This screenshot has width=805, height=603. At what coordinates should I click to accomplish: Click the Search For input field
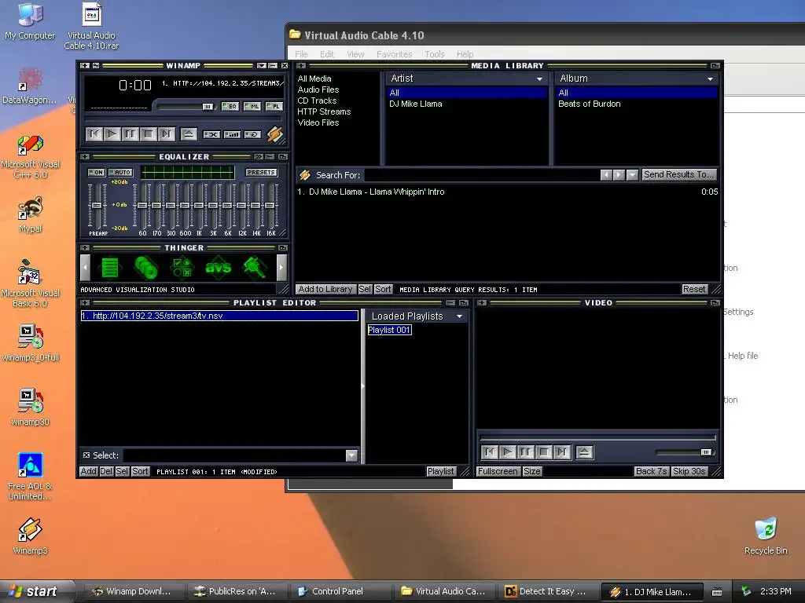(482, 175)
